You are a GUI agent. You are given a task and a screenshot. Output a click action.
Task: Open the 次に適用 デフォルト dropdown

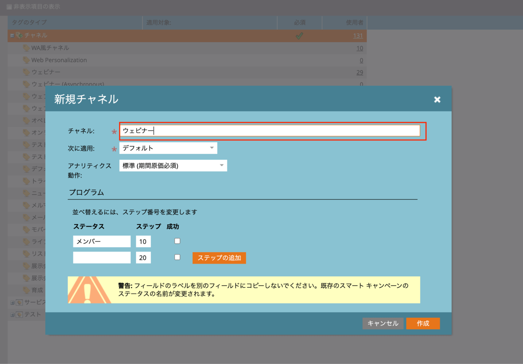pos(168,148)
